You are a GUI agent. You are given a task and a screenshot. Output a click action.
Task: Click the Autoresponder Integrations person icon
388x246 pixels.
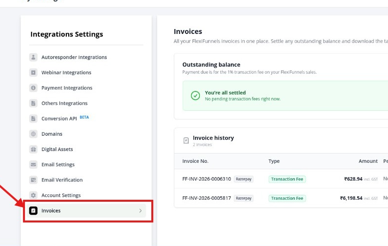coord(33,57)
